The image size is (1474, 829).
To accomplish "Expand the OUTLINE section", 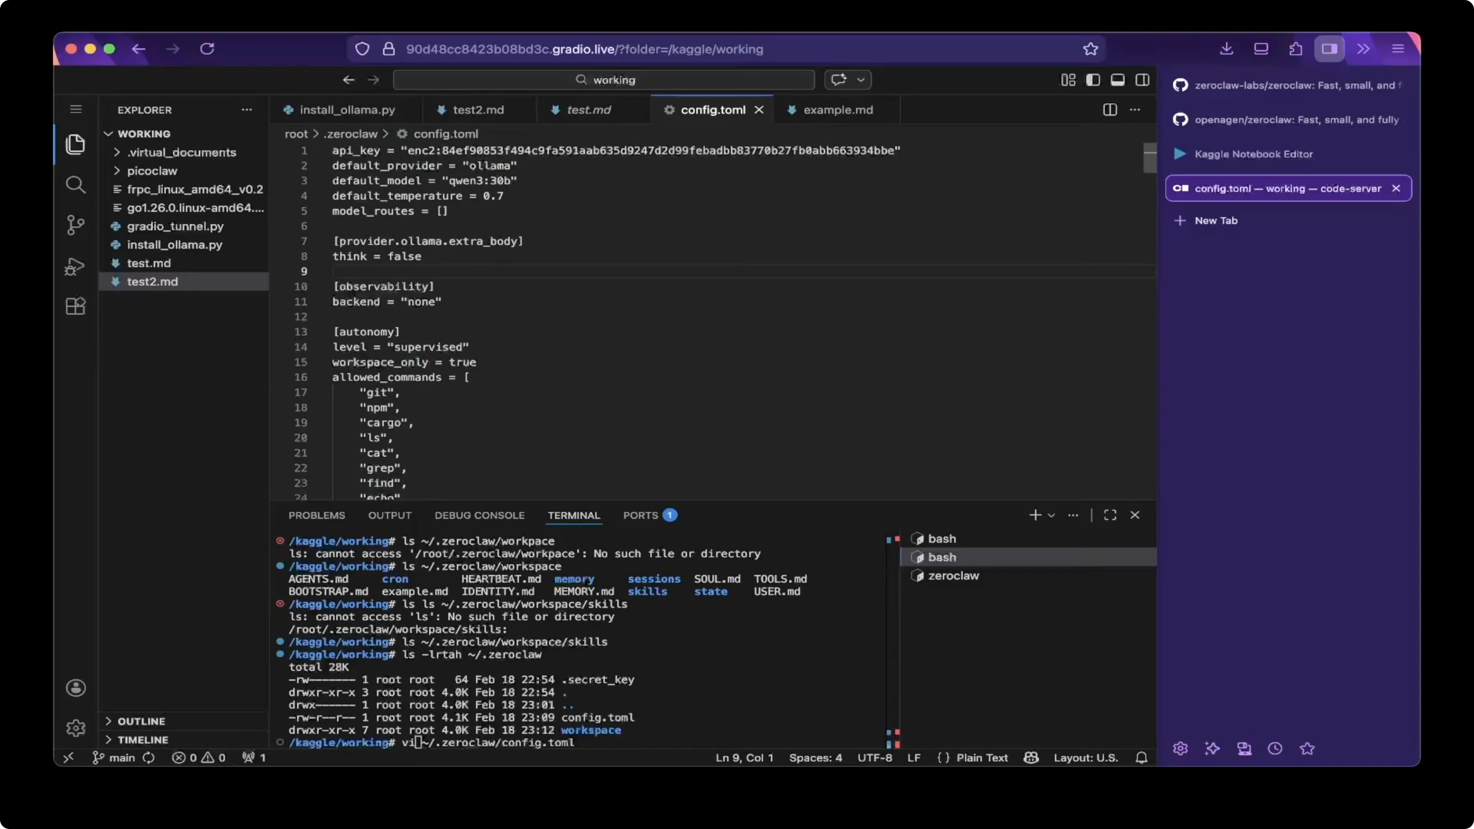I will [141, 721].
